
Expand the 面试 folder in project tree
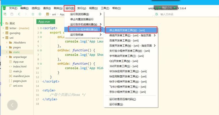pyautogui.click(x=3, y=23)
